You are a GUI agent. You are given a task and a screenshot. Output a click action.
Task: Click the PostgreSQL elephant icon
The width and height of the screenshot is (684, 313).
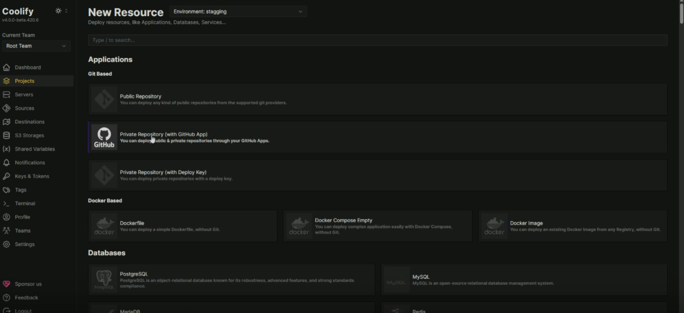(104, 280)
